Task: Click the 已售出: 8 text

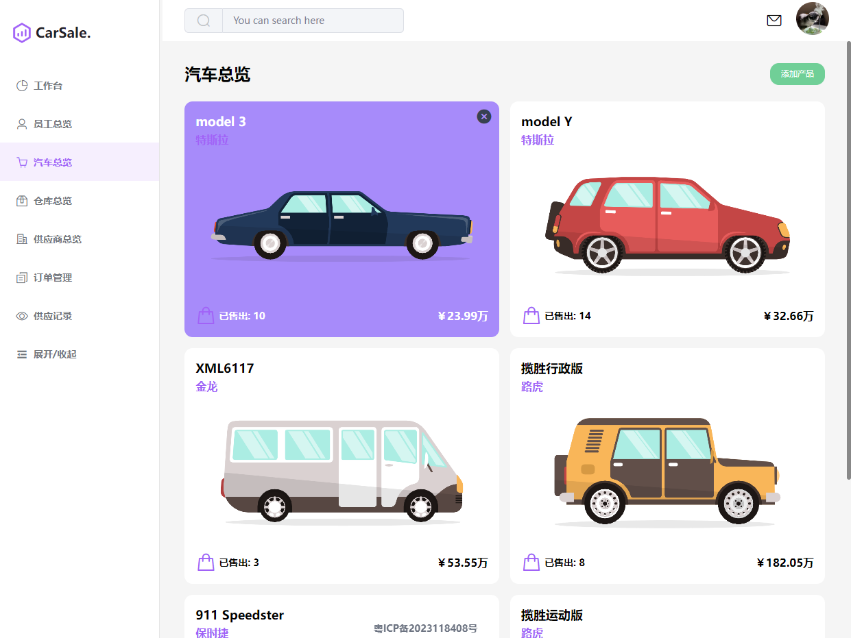Action: (x=565, y=563)
